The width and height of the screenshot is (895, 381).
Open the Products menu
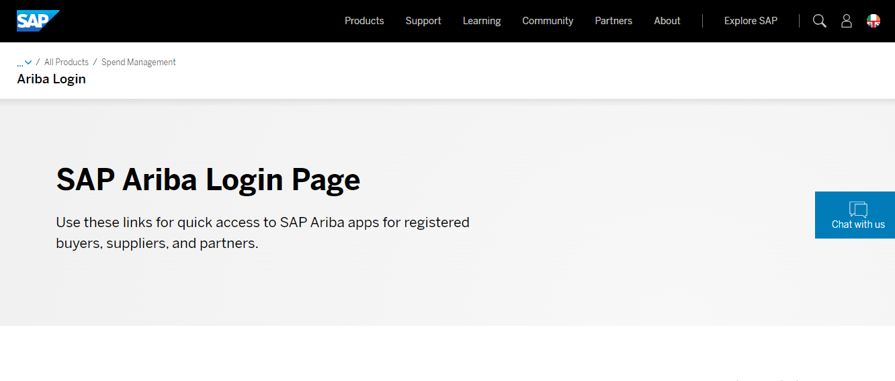[x=364, y=21]
